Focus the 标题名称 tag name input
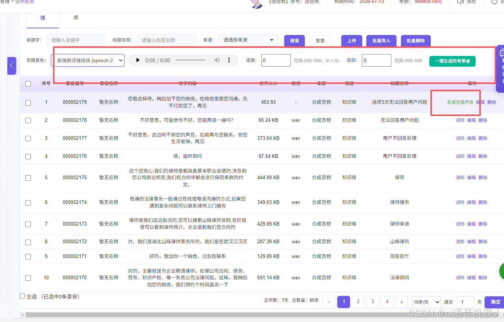 pos(166,40)
